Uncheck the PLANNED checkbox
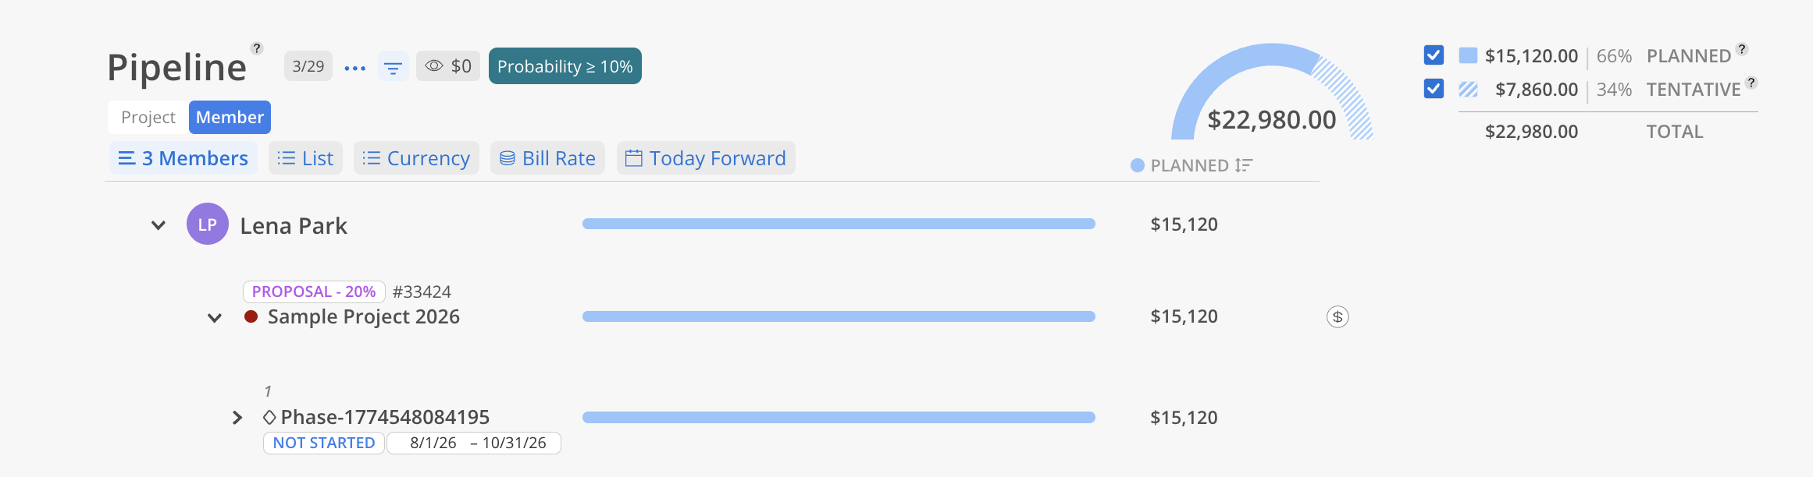This screenshot has height=477, width=1813. [1434, 55]
